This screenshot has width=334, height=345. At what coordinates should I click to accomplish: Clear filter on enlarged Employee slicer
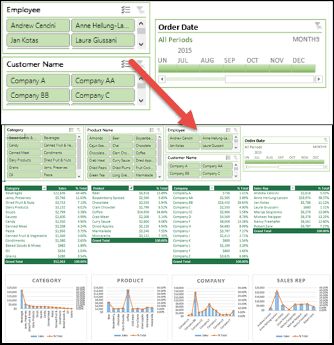pos(140,10)
